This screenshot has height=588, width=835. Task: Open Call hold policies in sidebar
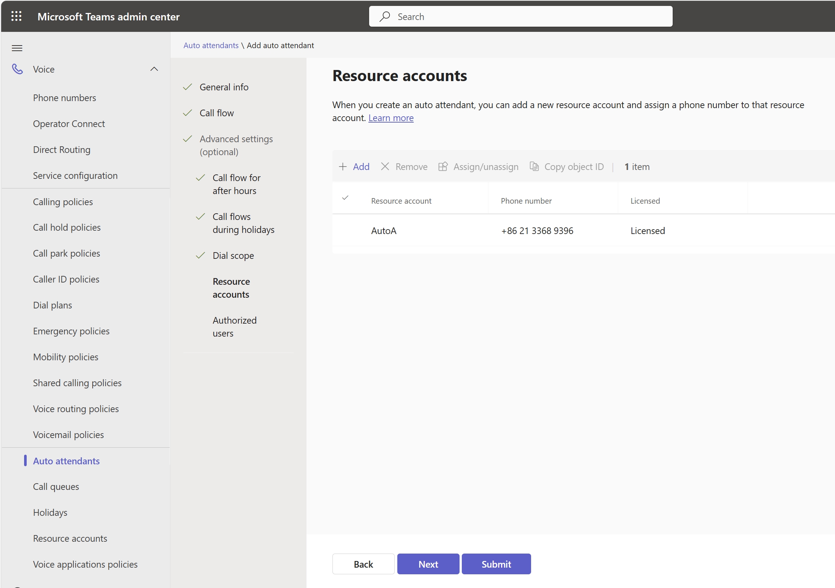67,227
